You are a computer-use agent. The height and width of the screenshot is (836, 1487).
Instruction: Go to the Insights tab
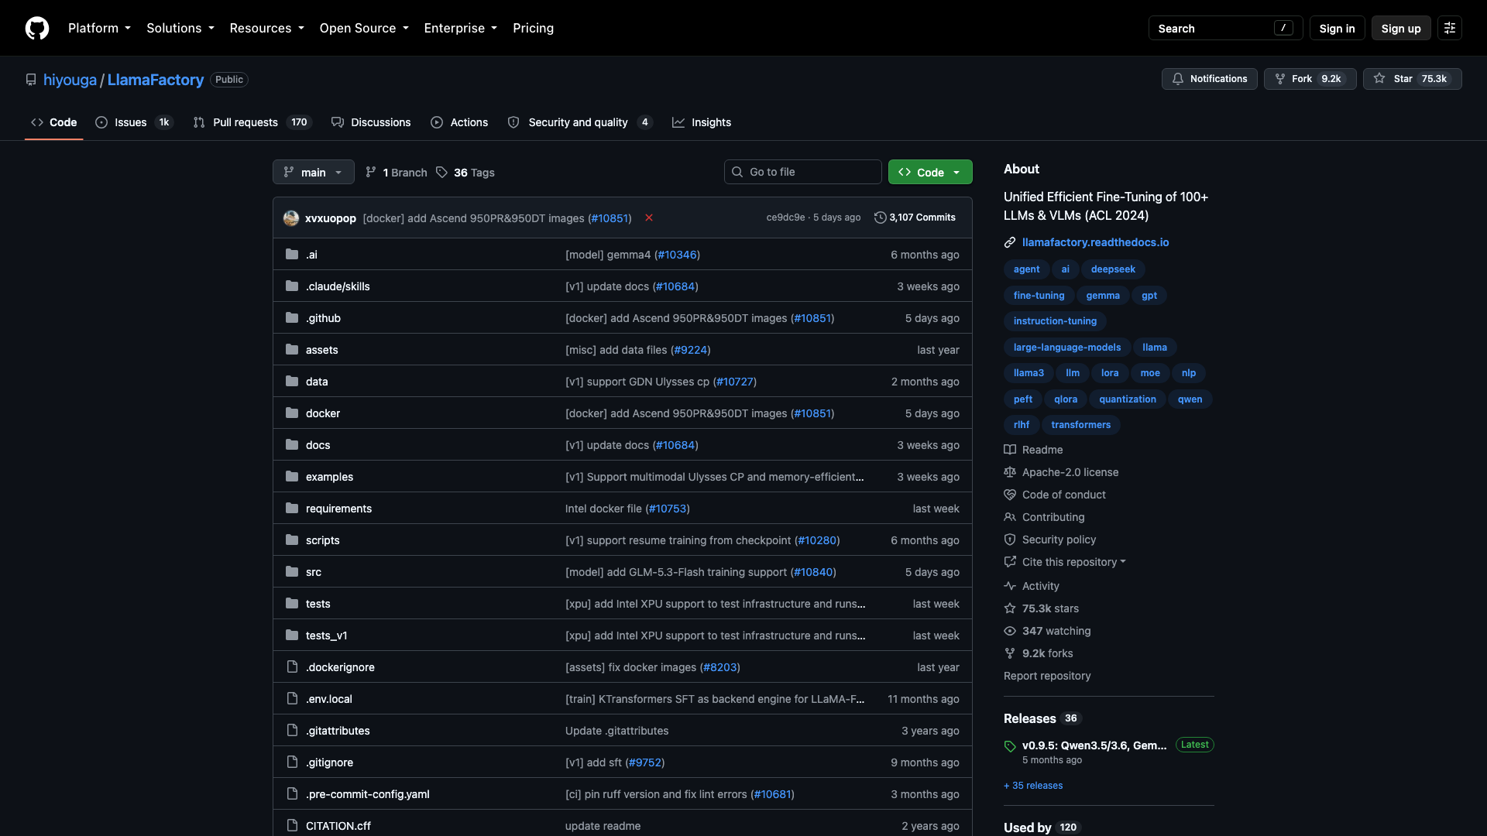click(702, 122)
